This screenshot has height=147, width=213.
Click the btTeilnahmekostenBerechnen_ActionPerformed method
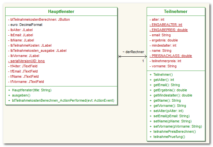coord(62,100)
